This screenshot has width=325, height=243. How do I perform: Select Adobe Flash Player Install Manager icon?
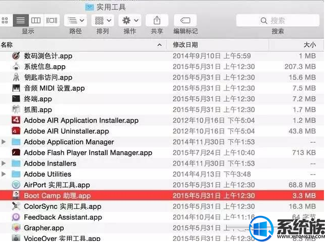16,153
